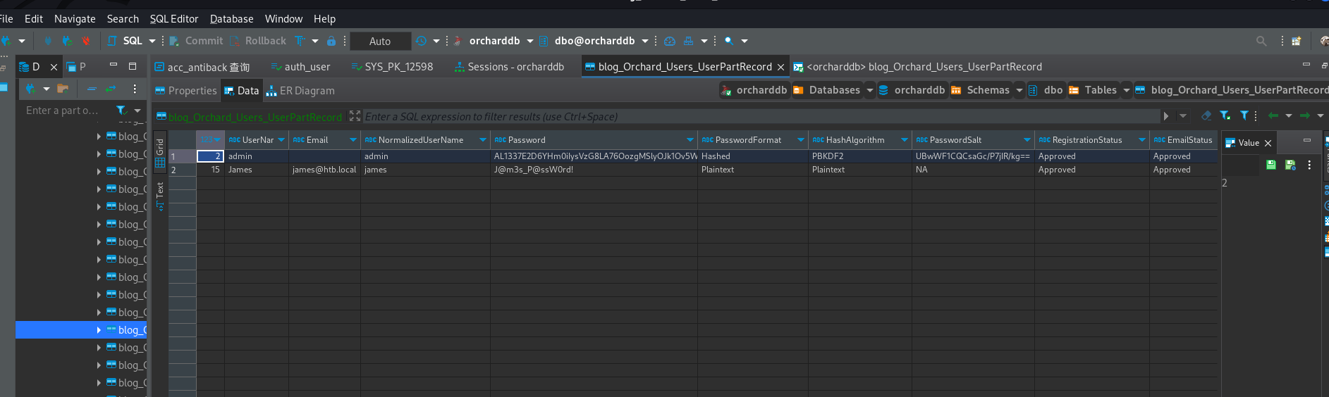Click the link with editor arrows icon
The image size is (1329, 397).
coord(111,89)
